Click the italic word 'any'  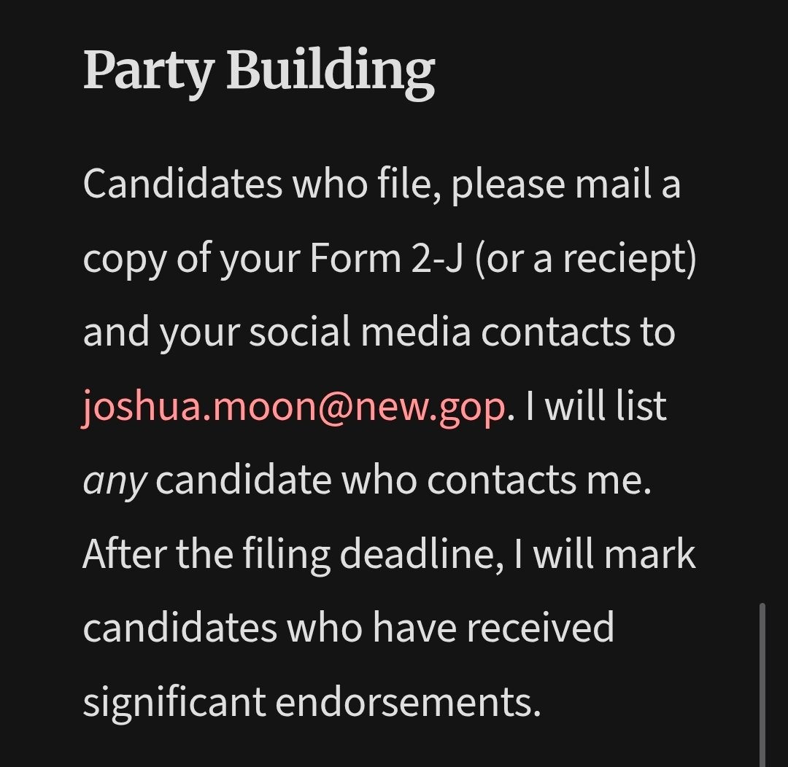pyautogui.click(x=115, y=482)
